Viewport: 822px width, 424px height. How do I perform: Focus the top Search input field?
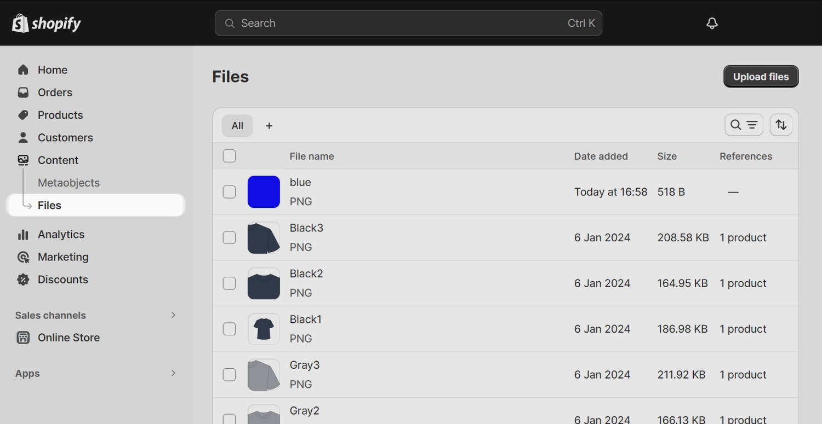408,23
